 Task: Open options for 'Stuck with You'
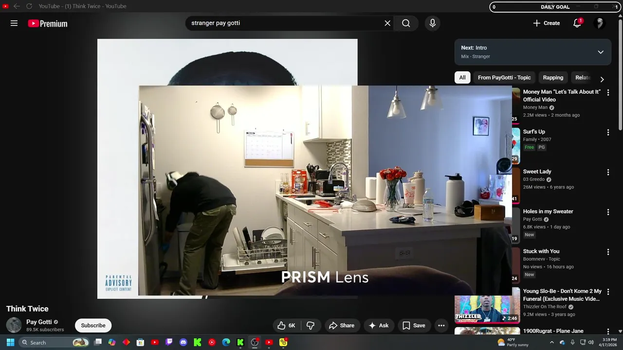(x=608, y=252)
